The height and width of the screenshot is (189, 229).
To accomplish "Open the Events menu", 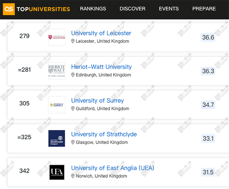I will pos(169,9).
